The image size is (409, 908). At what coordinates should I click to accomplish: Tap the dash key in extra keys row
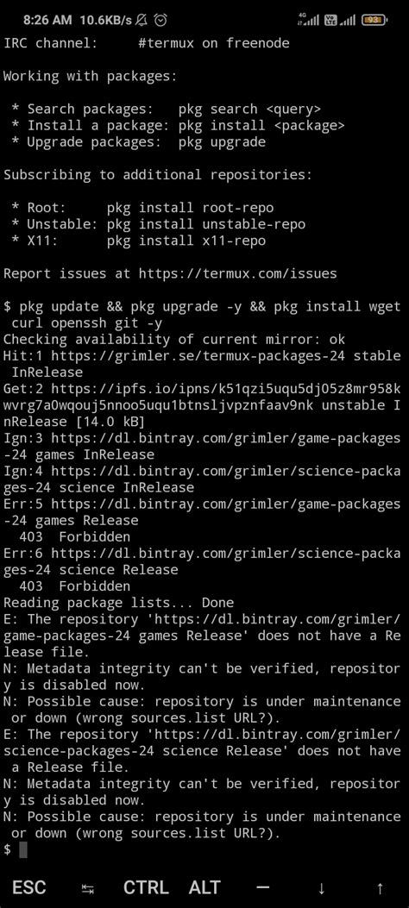tap(263, 887)
